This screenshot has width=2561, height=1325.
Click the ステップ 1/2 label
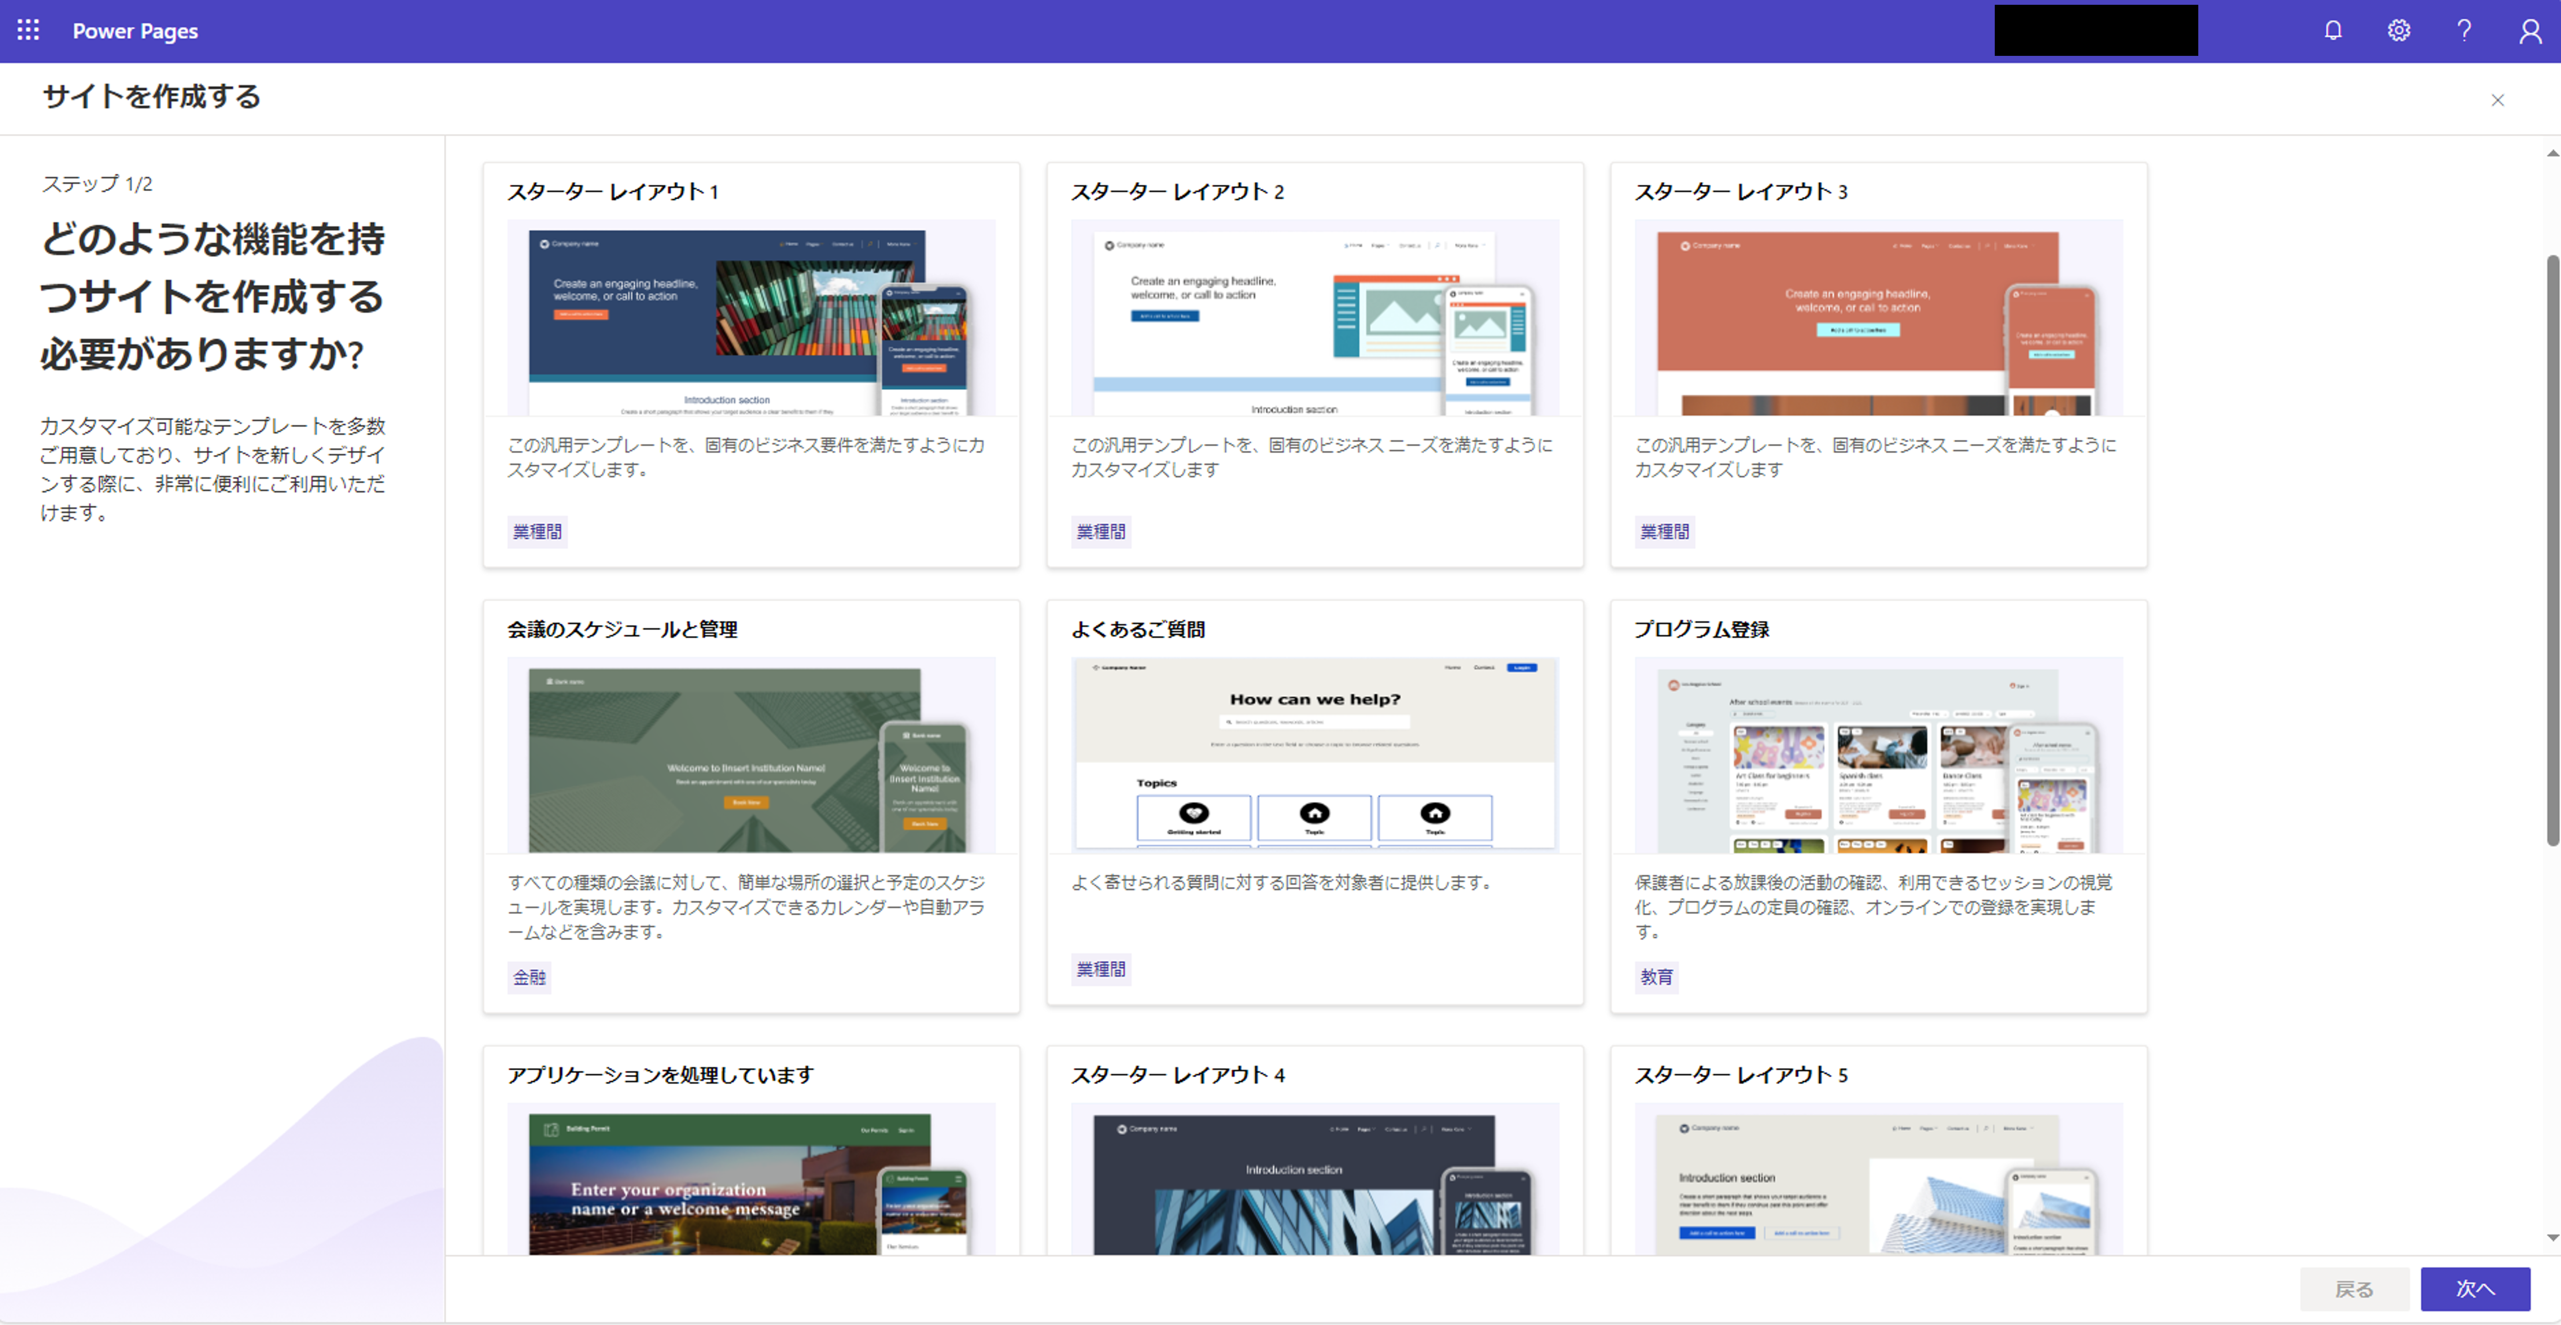pyautogui.click(x=97, y=184)
